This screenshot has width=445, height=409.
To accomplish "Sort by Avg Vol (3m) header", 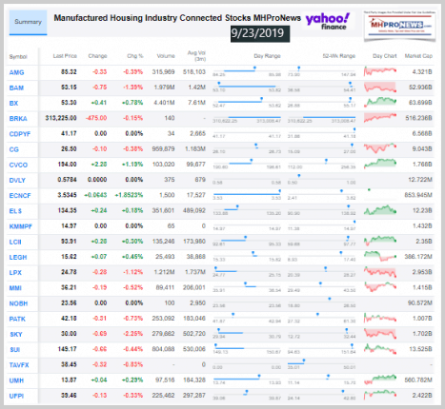I will pyautogui.click(x=197, y=56).
